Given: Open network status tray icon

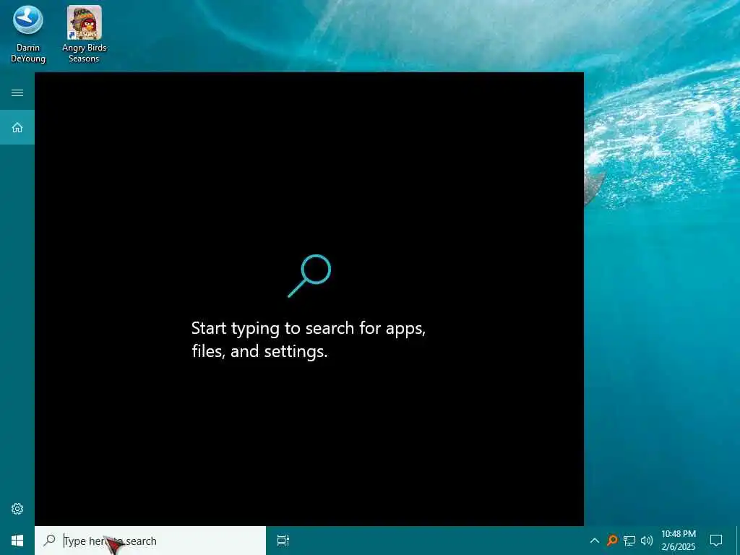Looking at the screenshot, I should [x=629, y=541].
